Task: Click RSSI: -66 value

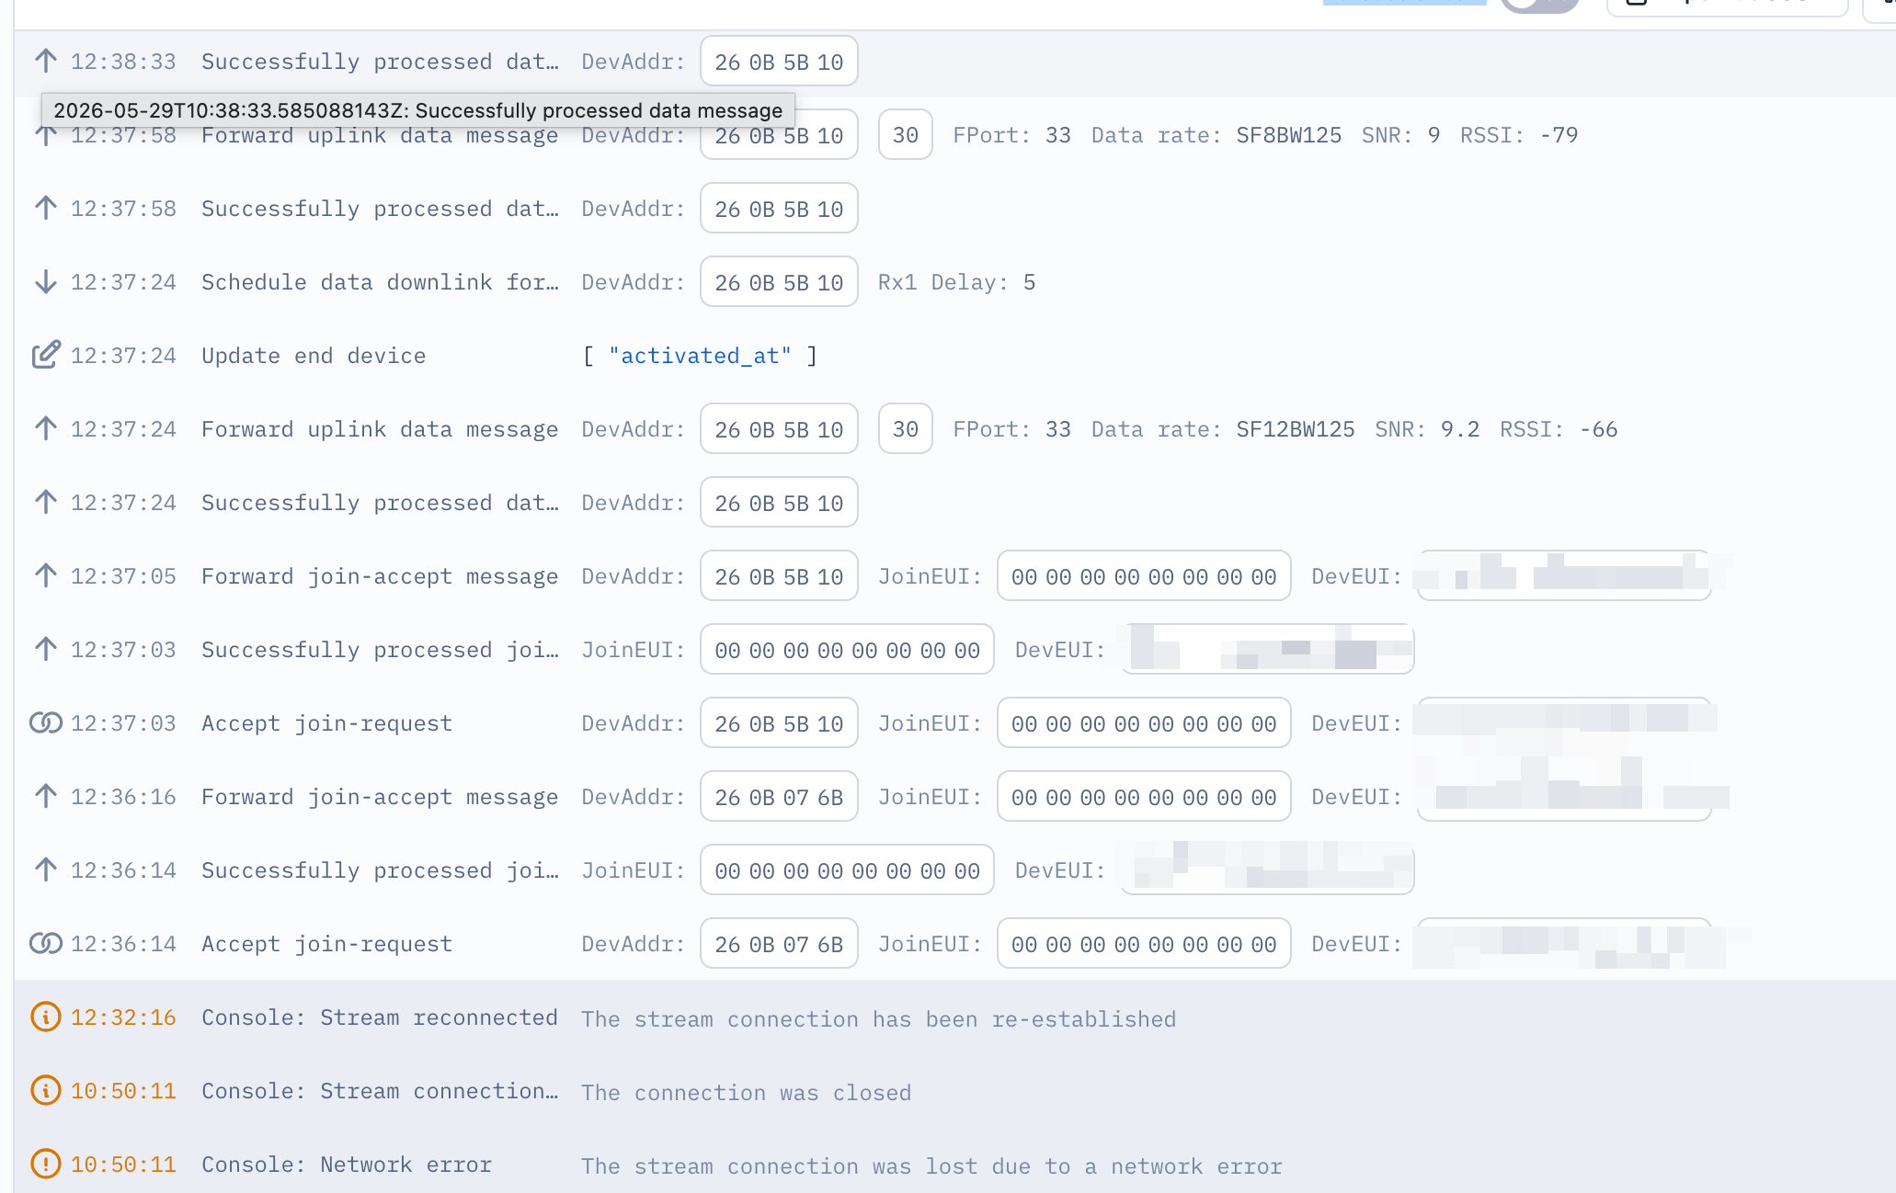Action: pyautogui.click(x=1598, y=429)
